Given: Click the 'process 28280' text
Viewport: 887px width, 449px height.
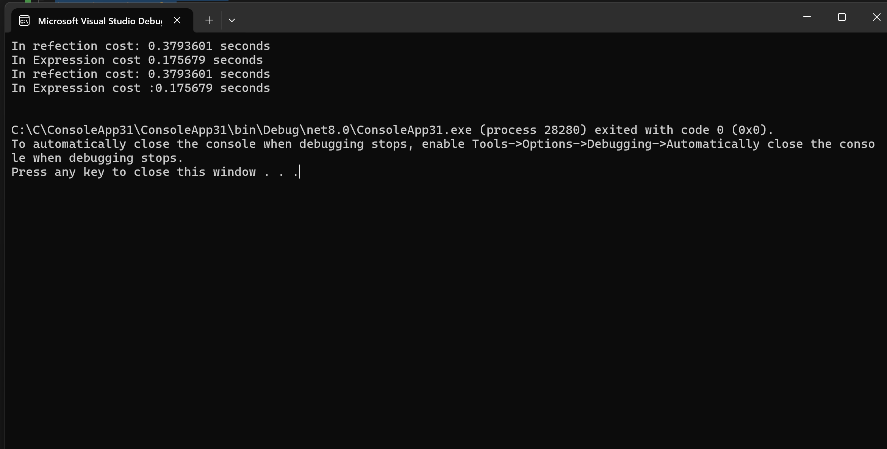Looking at the screenshot, I should tap(533, 130).
